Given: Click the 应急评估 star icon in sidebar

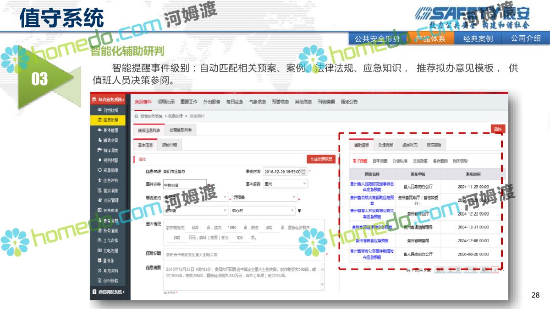Looking at the screenshot, I should coord(99,180).
